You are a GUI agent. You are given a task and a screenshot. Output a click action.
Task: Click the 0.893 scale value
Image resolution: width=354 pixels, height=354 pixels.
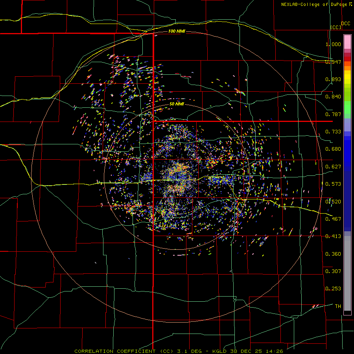[x=333, y=79]
